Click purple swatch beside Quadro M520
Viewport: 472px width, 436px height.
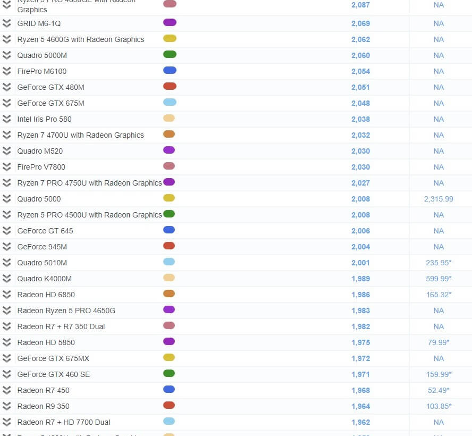pos(169,150)
